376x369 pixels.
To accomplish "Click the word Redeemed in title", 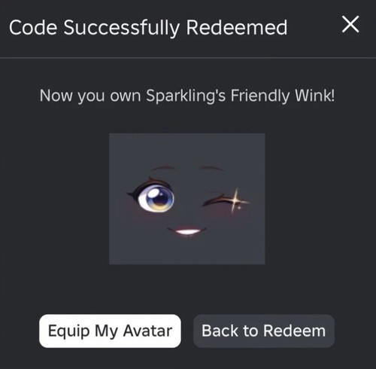I will click(237, 27).
